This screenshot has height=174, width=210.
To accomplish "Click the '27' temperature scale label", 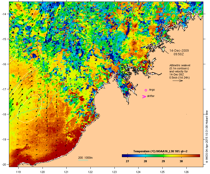I will 127,161.
